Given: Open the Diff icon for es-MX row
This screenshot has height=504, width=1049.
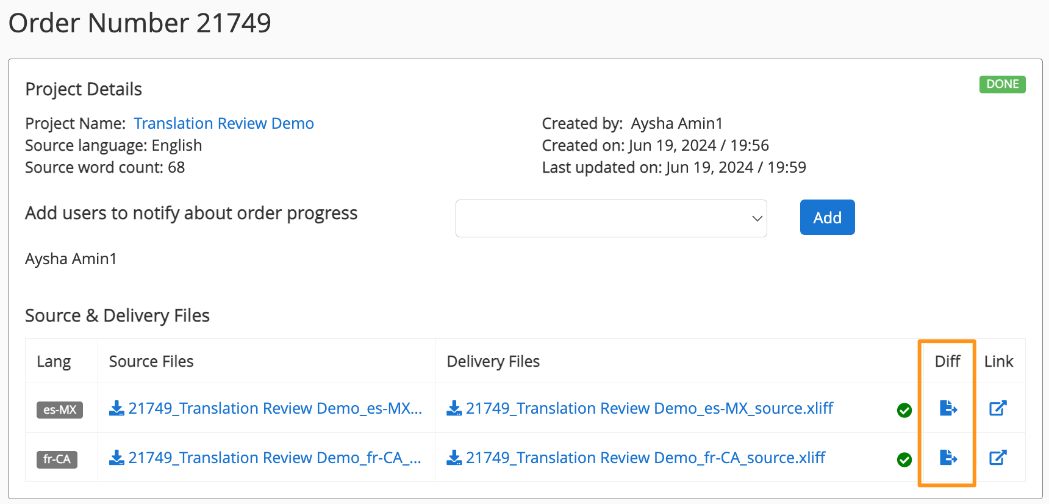Looking at the screenshot, I should 948,408.
